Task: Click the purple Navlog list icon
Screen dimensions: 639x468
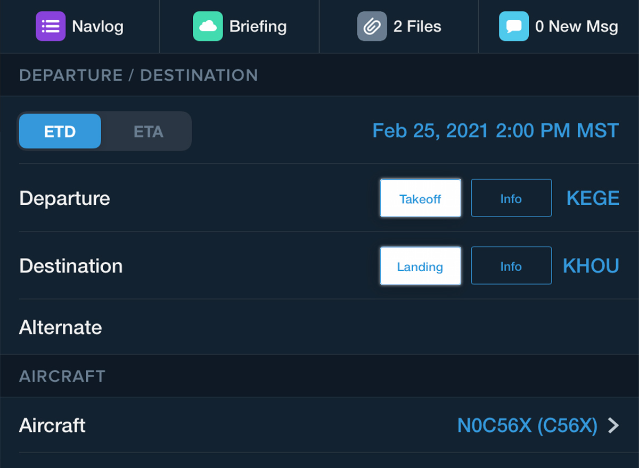Action: point(51,27)
